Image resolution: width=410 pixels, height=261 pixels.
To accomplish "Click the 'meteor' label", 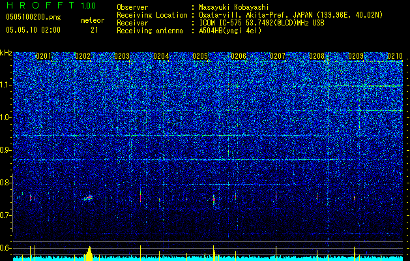I will tap(93, 20).
